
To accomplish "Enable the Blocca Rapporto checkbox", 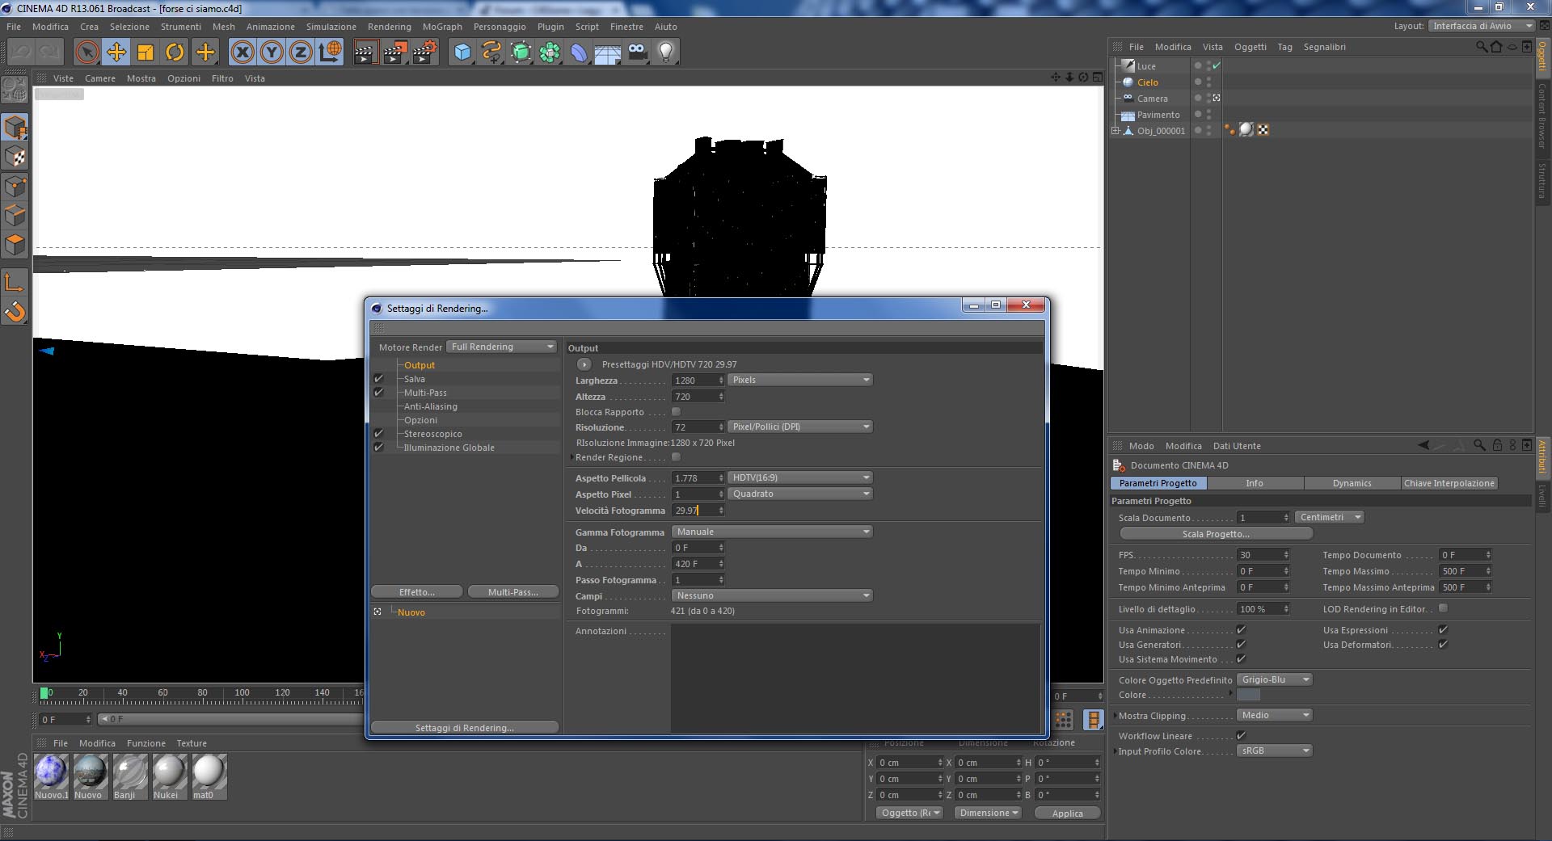I will 676,412.
